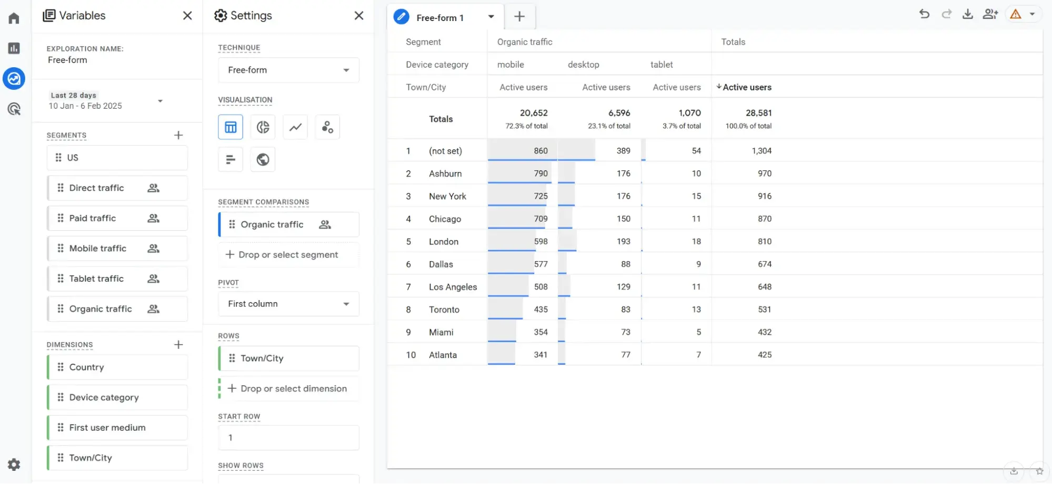Download the exploration data
The image size is (1052, 484).
(x=967, y=14)
